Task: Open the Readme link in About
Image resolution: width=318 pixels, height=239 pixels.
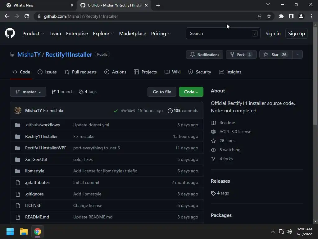Action: [227, 123]
